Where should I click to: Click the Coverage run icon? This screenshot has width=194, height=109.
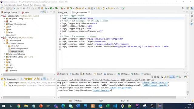pos(56,8)
